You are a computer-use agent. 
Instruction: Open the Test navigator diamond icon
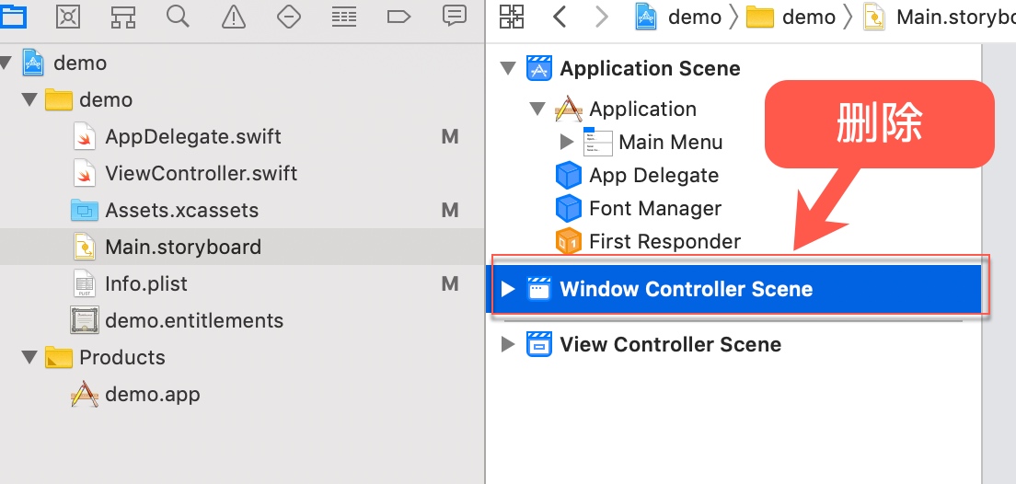point(288,17)
